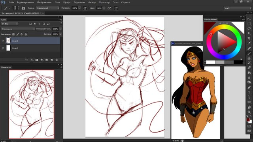Add a layer style with fx icon
Image resolution: width=253 pixels, height=142 pixels.
(x=32, y=60)
